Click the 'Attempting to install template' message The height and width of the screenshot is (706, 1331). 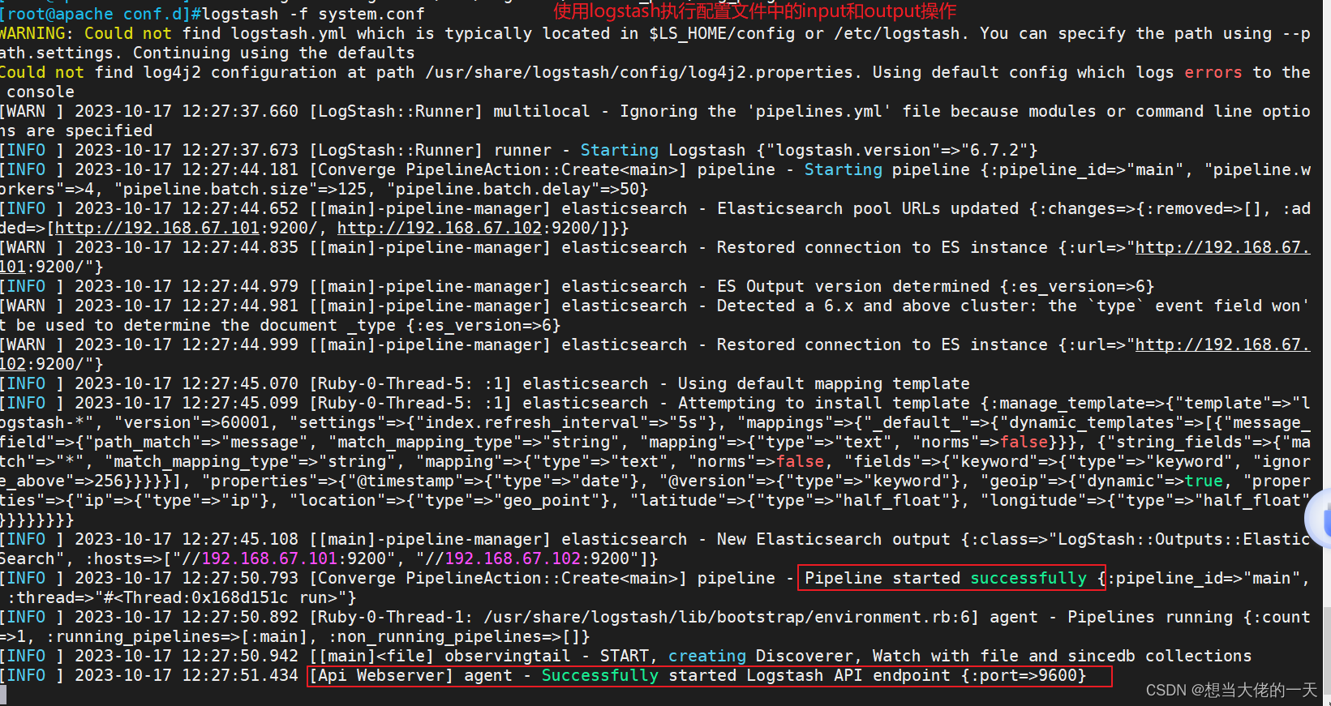823,403
